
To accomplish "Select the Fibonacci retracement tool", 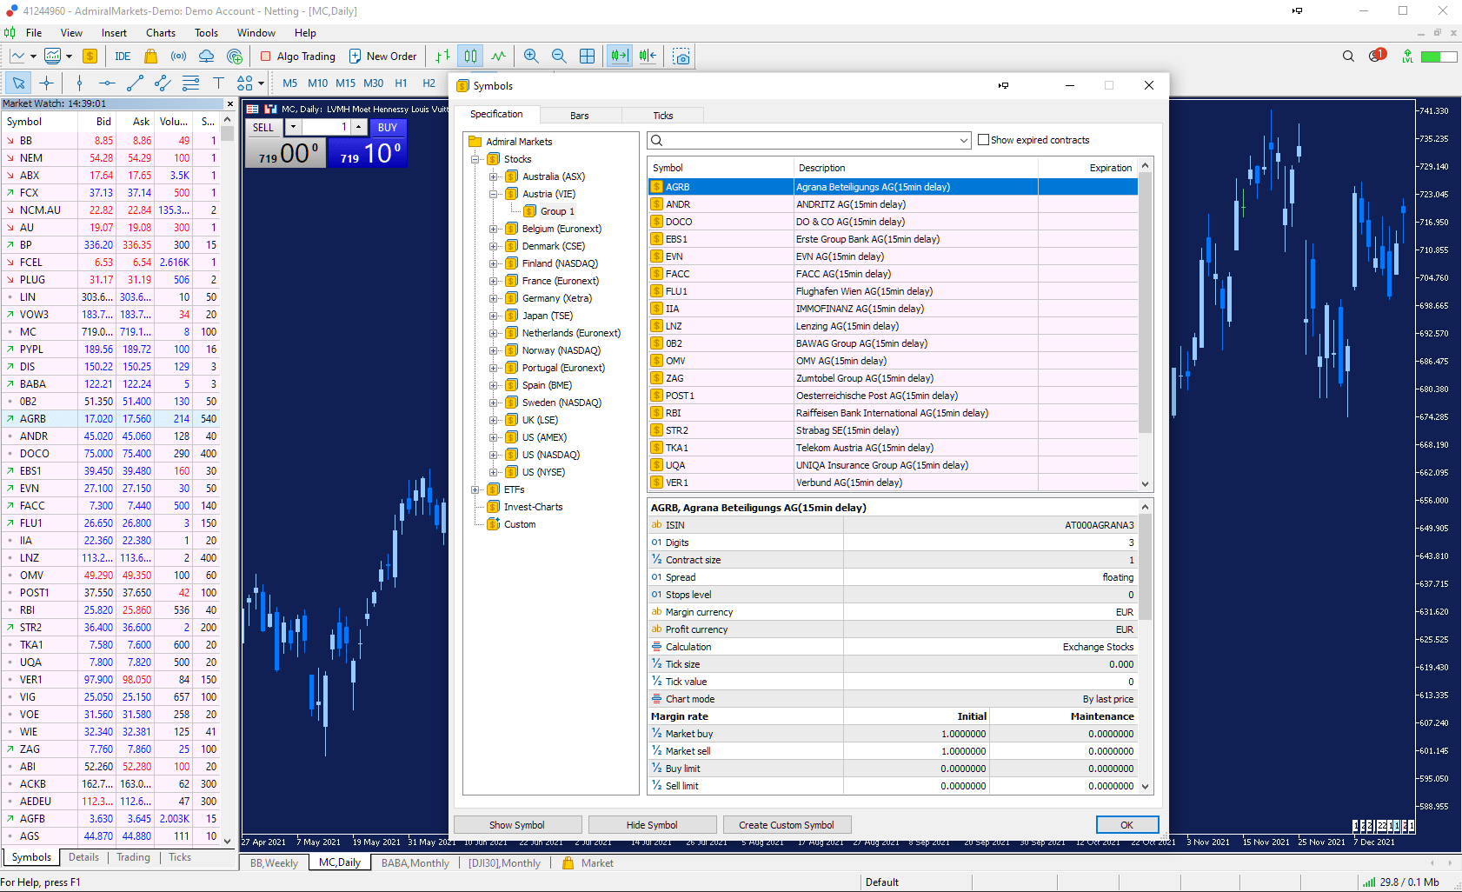I will pyautogui.click(x=190, y=83).
